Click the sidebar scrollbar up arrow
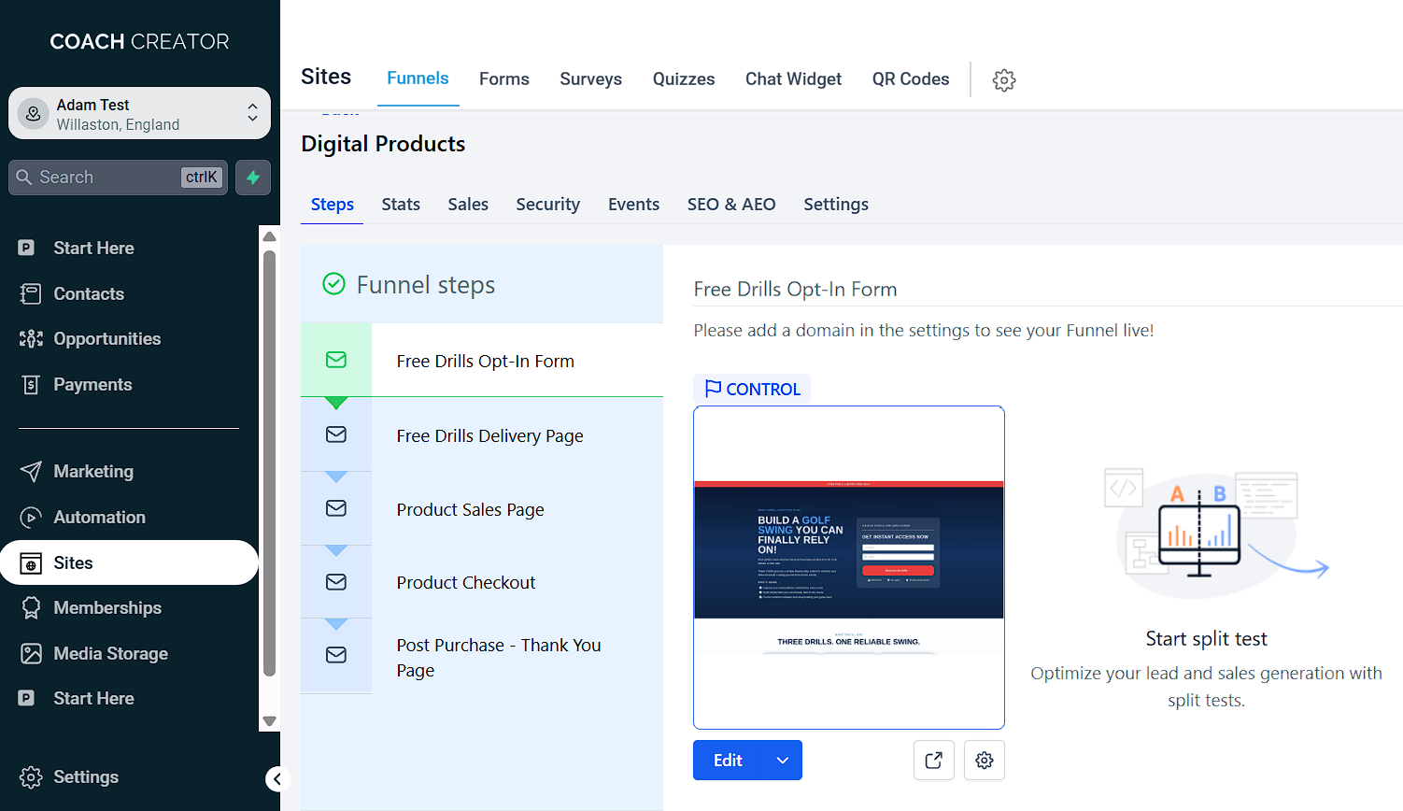Viewport: 1403px width, 811px height. 269,236
